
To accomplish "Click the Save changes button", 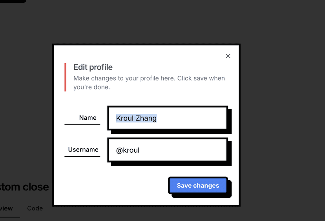I will [198, 186].
